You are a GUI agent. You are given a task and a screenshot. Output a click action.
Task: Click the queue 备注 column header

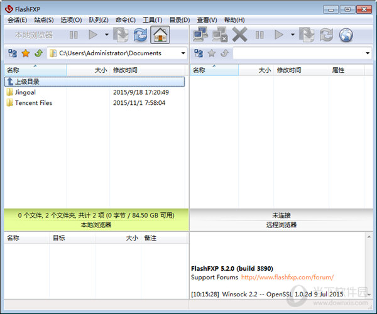[164, 238]
